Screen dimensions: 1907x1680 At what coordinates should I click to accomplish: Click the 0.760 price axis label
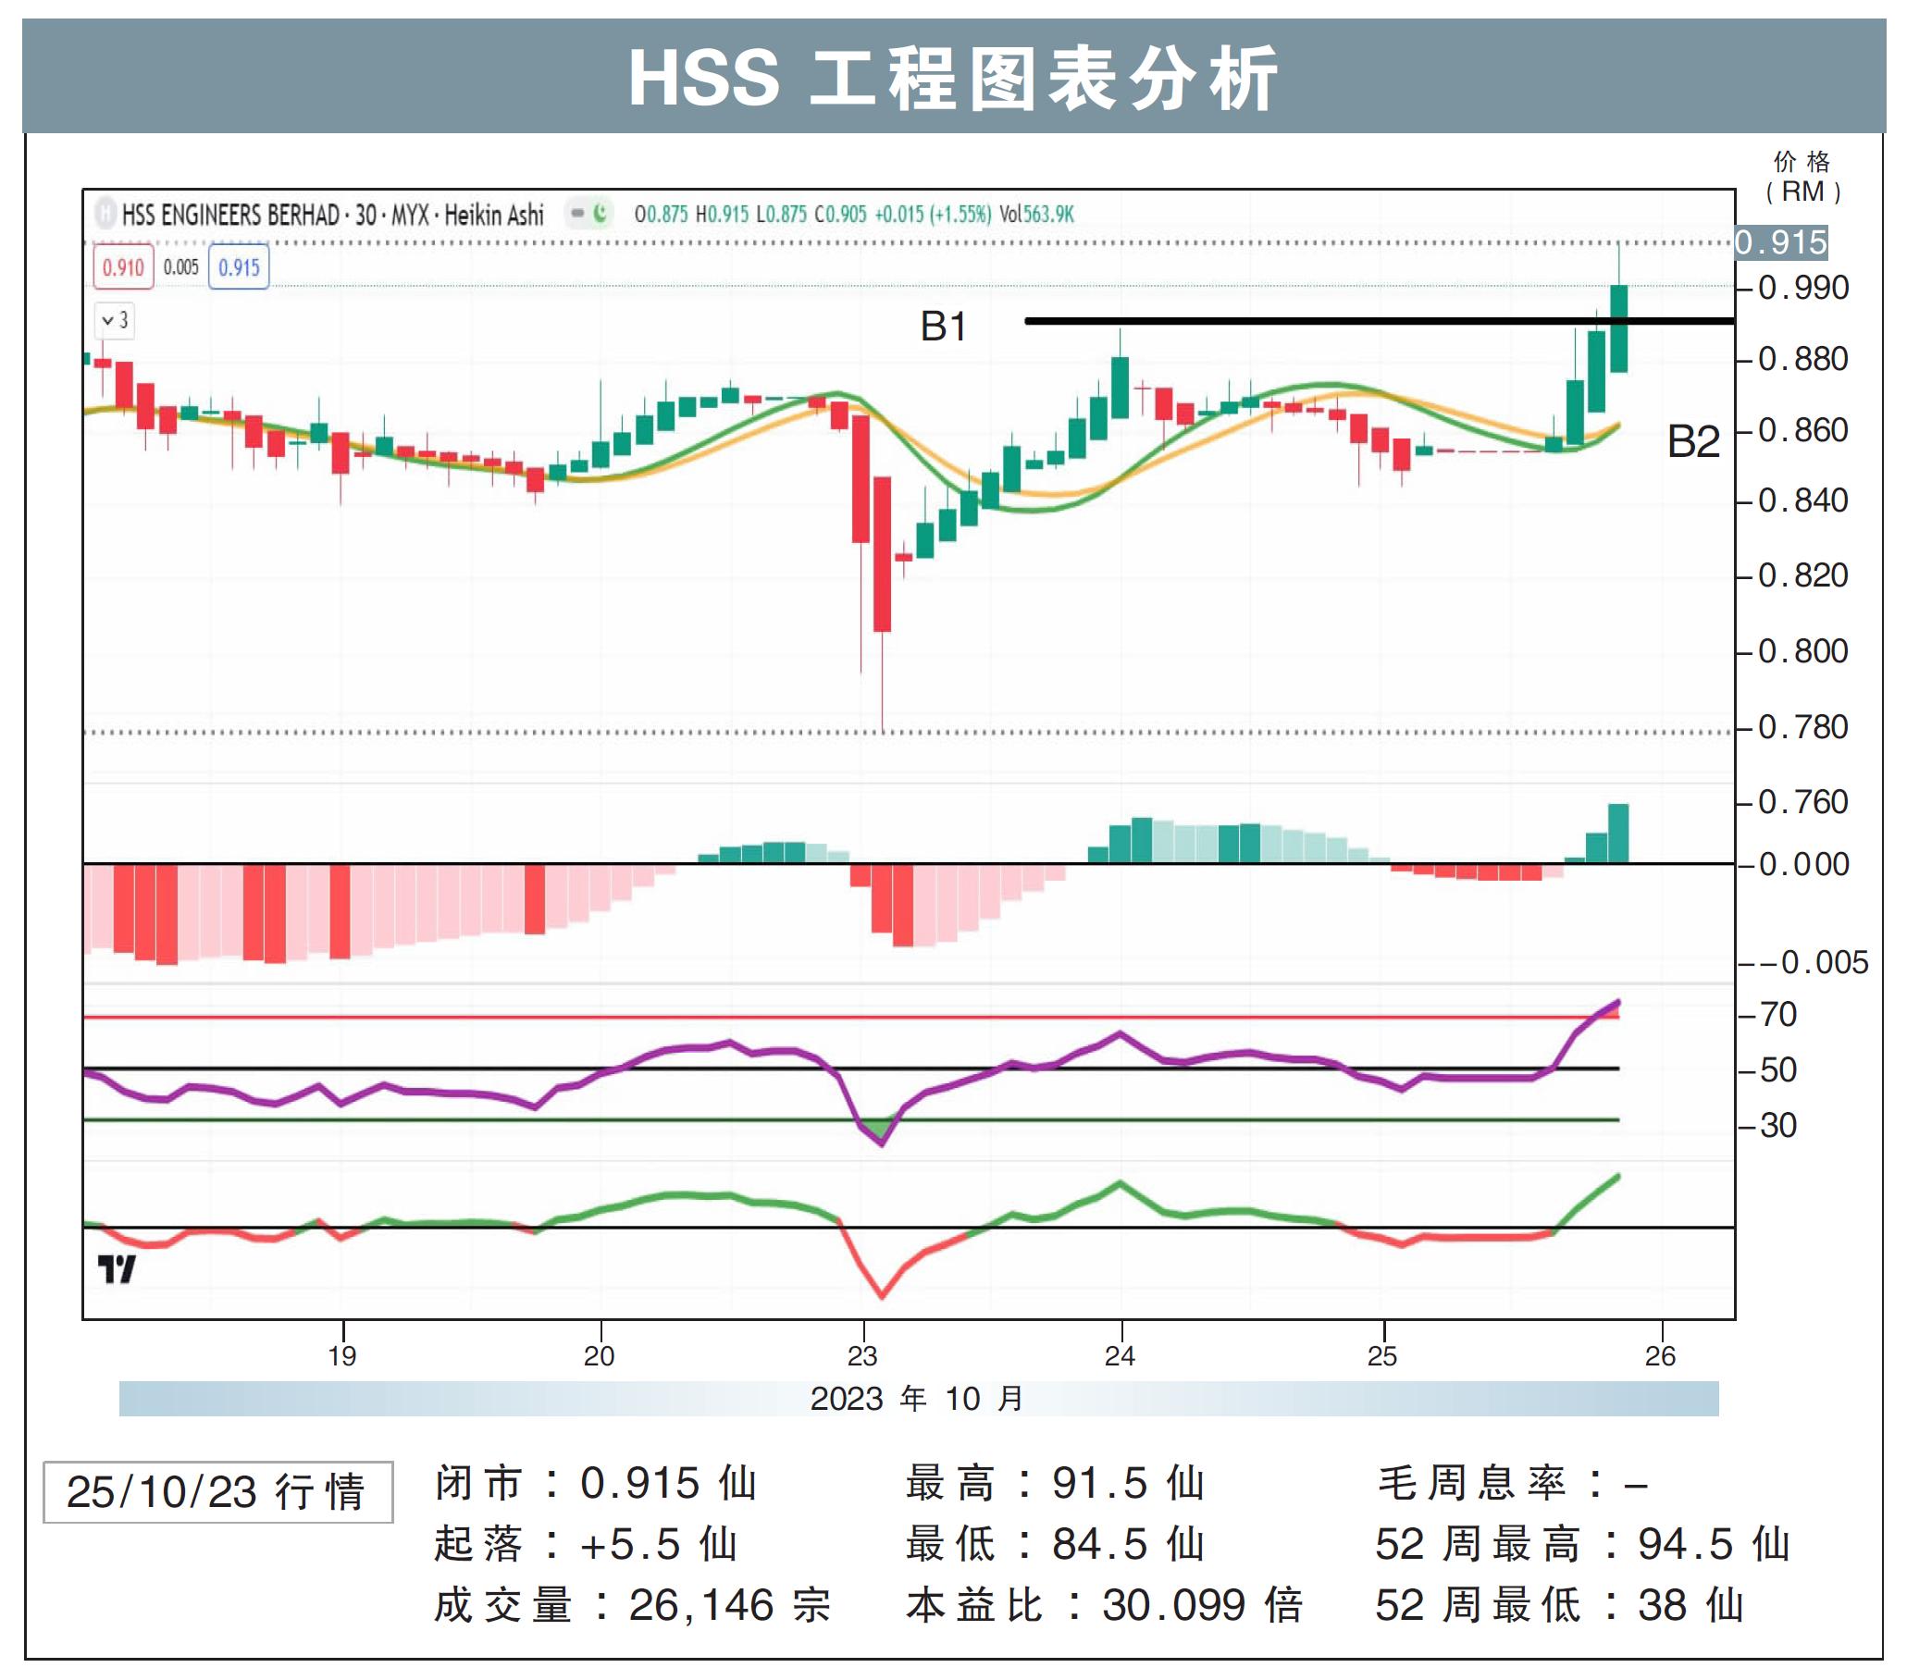(x=1803, y=802)
